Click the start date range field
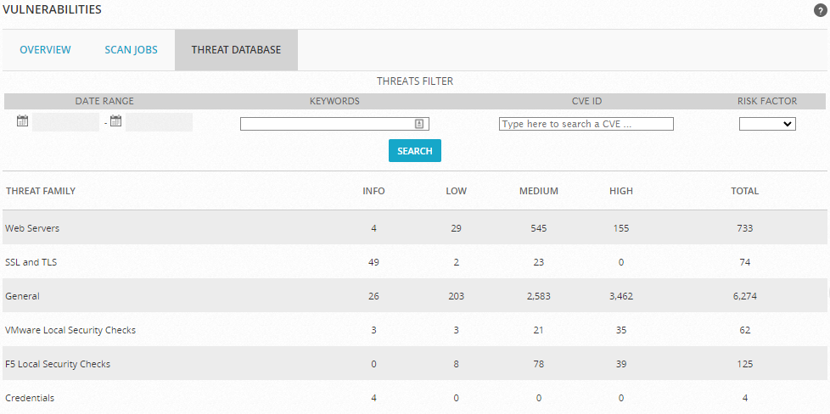Screen dimensions: 830x414 [65, 122]
